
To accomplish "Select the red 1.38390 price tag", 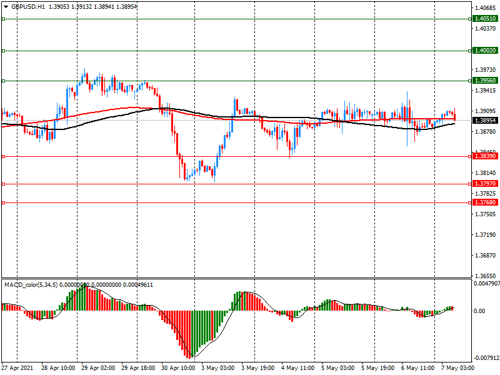I will coord(485,157).
